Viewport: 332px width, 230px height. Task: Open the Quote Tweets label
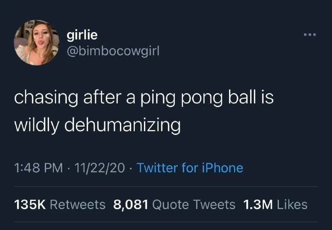pos(194,205)
